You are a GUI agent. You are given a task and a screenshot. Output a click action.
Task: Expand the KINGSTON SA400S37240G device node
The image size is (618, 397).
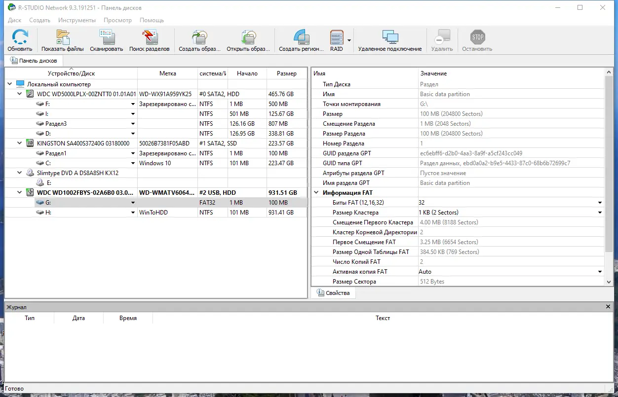[19, 143]
